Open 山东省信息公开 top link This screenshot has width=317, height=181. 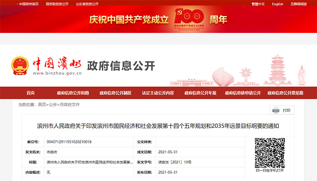click(87, 4)
